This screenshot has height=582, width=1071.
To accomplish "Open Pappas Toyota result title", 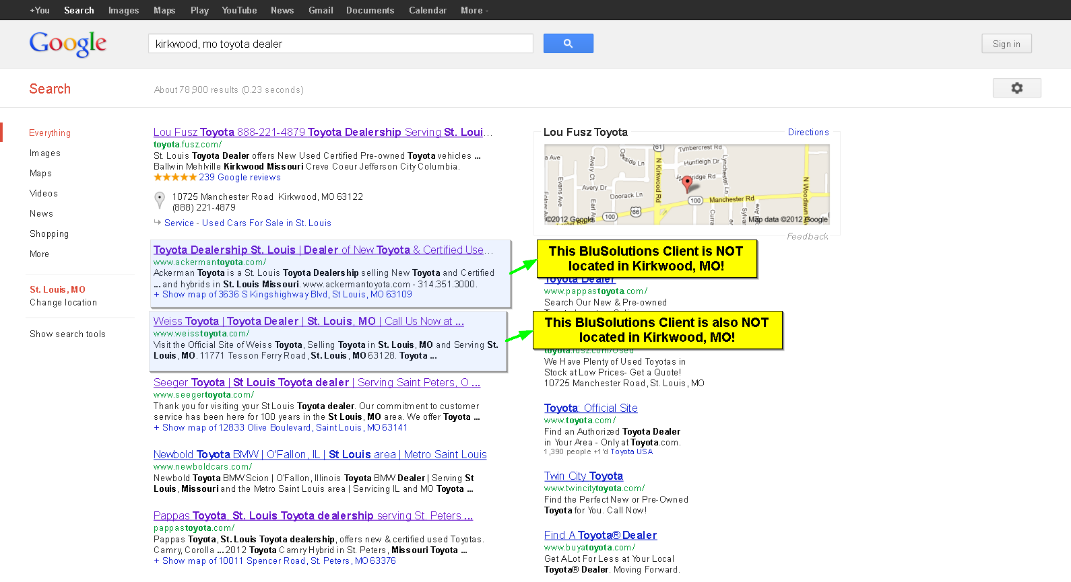I will point(313,516).
